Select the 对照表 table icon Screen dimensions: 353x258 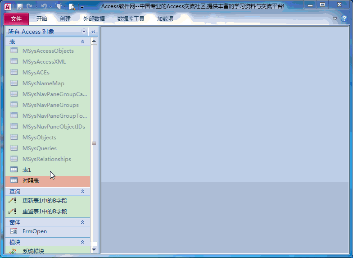[14, 180]
